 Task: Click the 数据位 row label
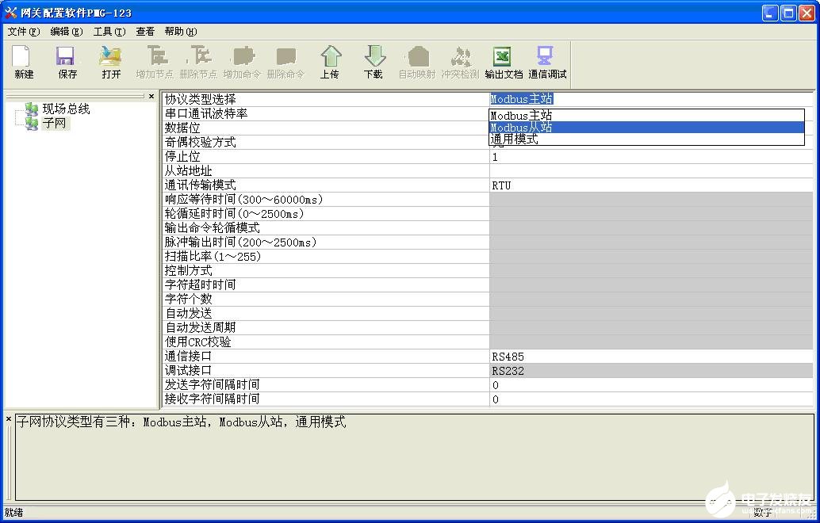click(182, 128)
